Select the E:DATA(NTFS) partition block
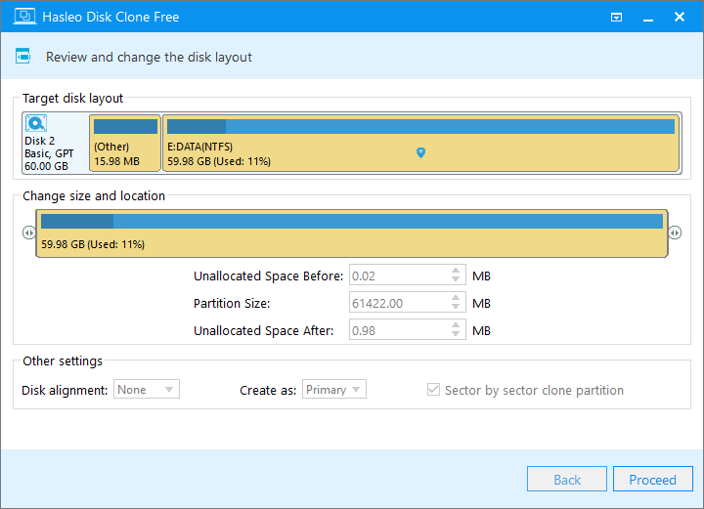This screenshot has height=509, width=704. coord(420,143)
